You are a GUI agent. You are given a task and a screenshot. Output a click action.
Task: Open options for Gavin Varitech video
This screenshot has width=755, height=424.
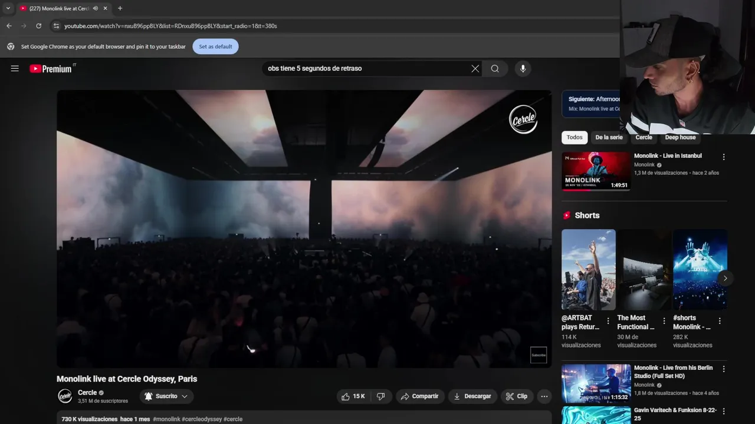tap(724, 412)
